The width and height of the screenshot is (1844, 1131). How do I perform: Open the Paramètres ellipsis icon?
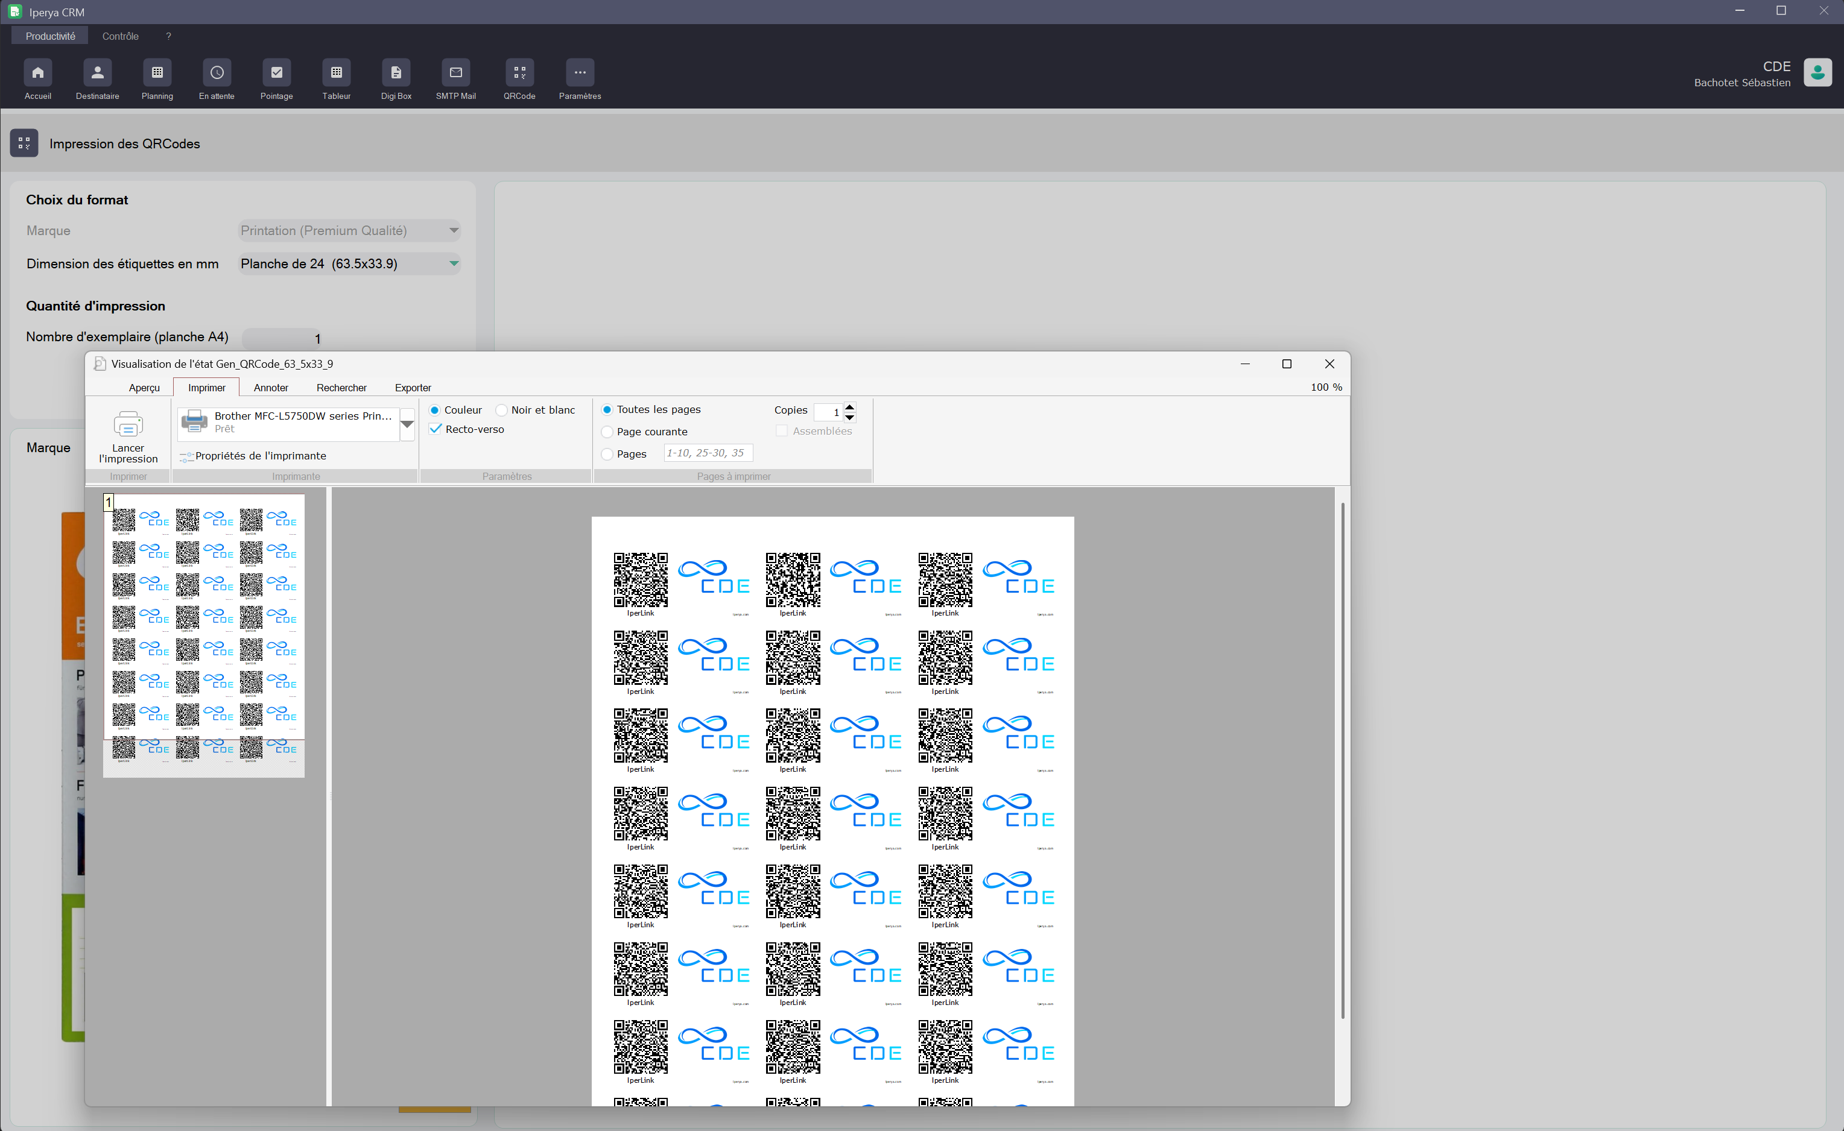(580, 72)
